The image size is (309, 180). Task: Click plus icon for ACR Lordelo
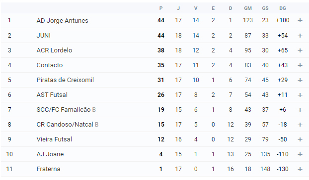(x=300, y=50)
